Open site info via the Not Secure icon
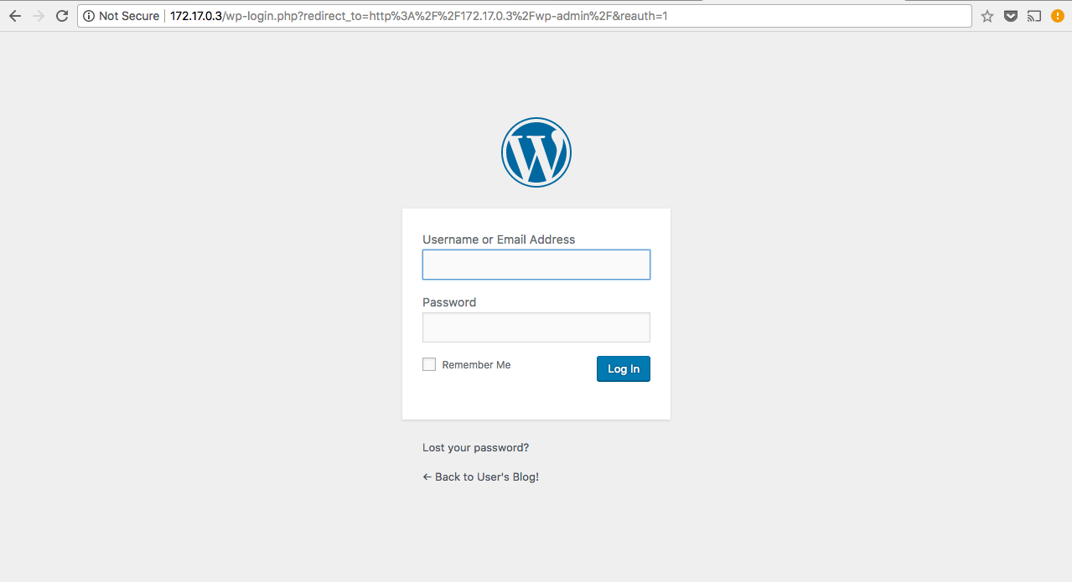 pos(89,16)
